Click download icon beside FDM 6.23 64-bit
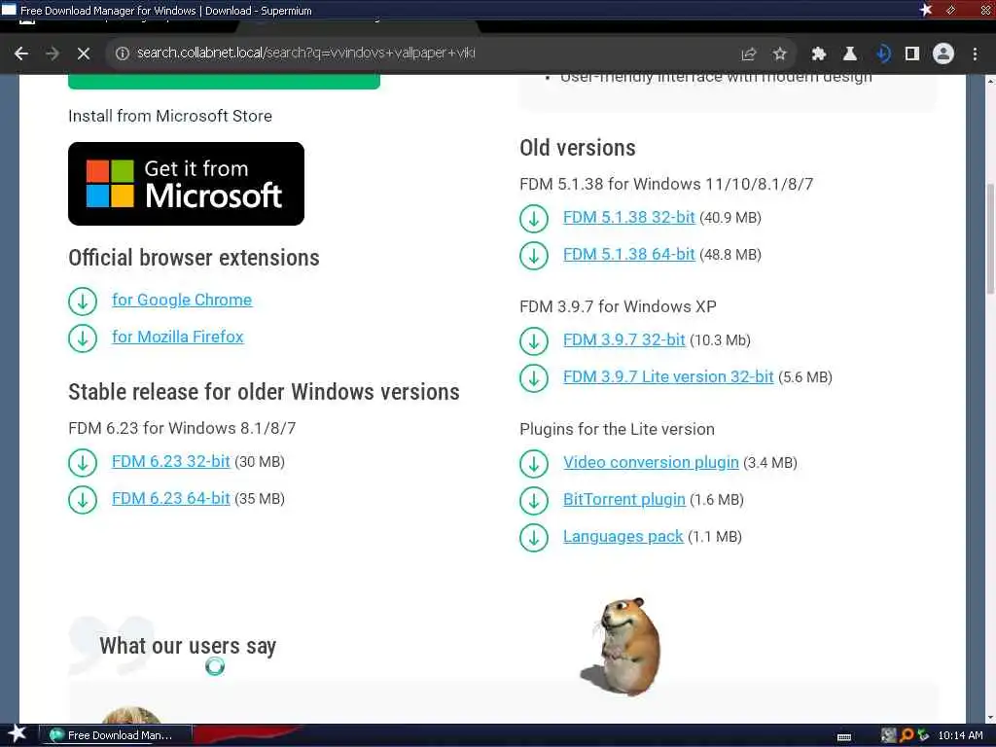The height and width of the screenshot is (747, 996). [83, 499]
